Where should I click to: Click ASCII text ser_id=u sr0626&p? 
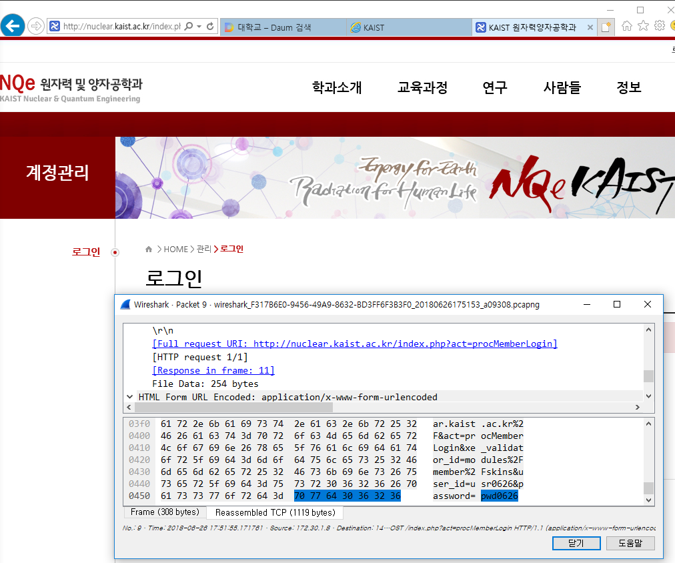(478, 484)
